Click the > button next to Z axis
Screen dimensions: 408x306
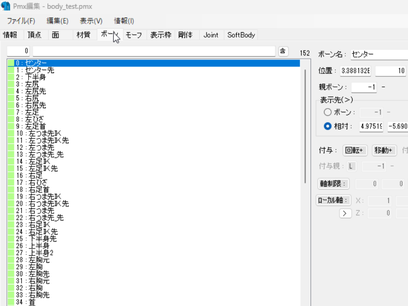tap(345, 213)
